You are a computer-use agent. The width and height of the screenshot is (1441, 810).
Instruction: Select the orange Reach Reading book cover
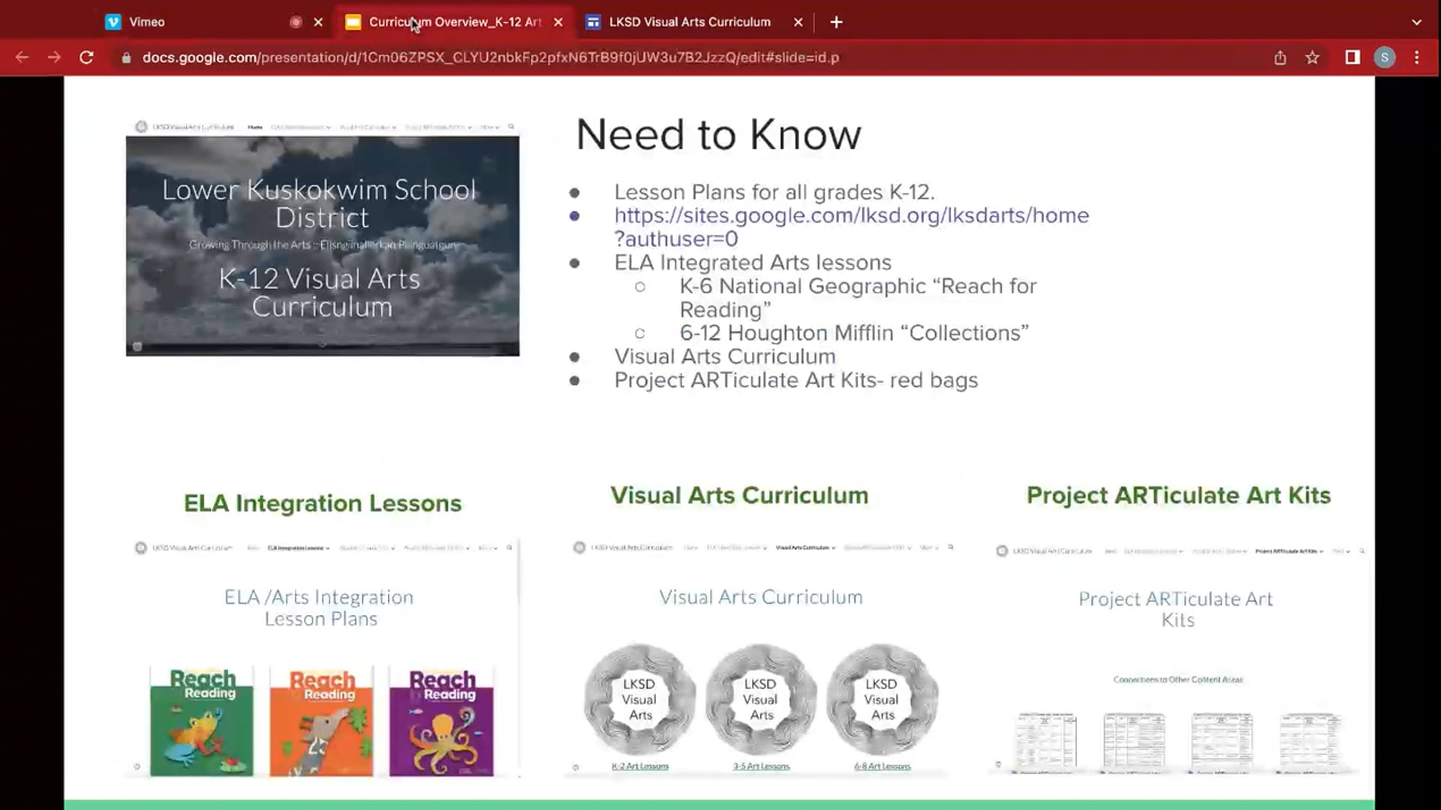point(321,721)
